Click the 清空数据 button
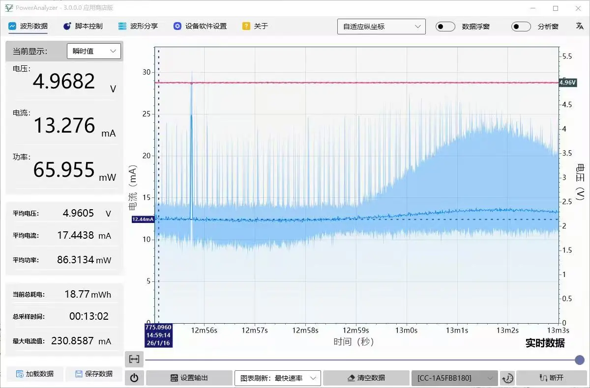The image size is (590, 388). tap(366, 378)
